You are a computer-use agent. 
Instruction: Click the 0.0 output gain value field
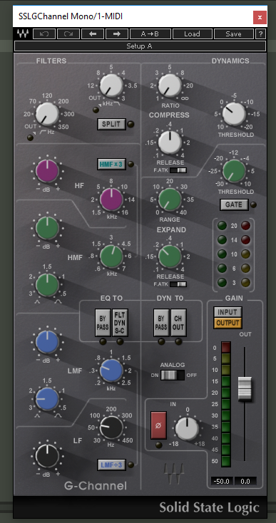[x=245, y=481]
